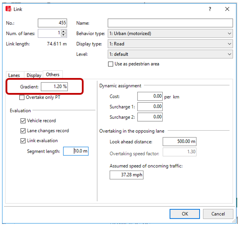Uncheck Lane changes record checkbox
Viewport: 240px width, 226px height.
pos(23,131)
